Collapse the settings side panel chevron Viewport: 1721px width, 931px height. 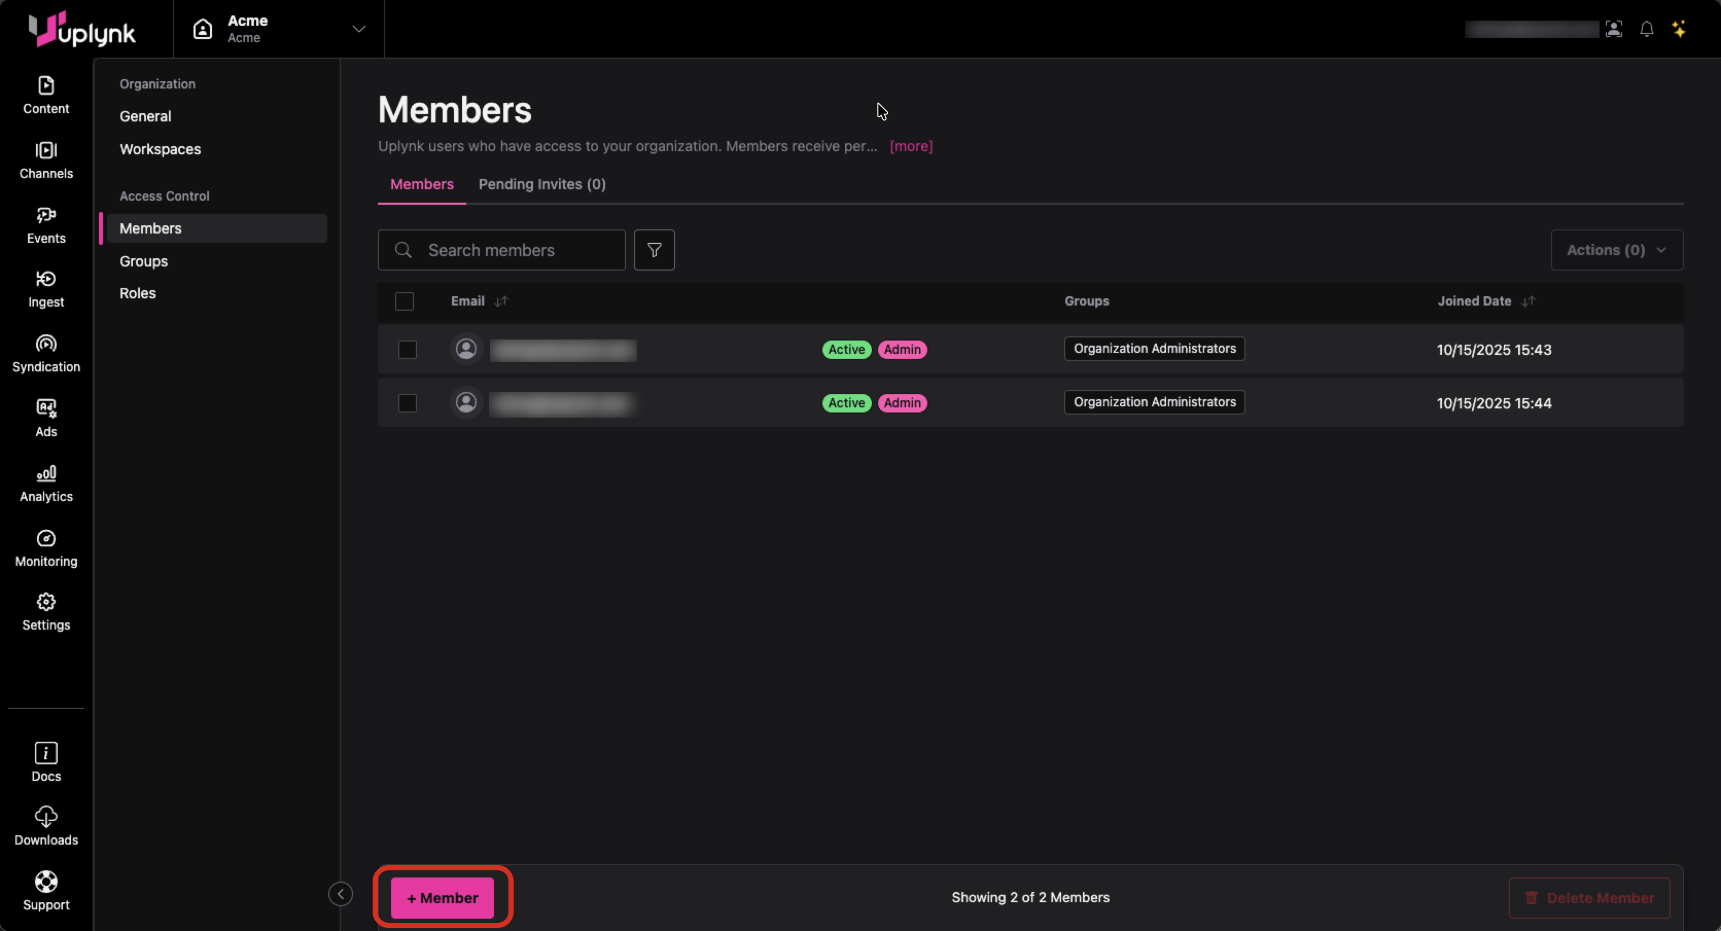click(x=340, y=893)
